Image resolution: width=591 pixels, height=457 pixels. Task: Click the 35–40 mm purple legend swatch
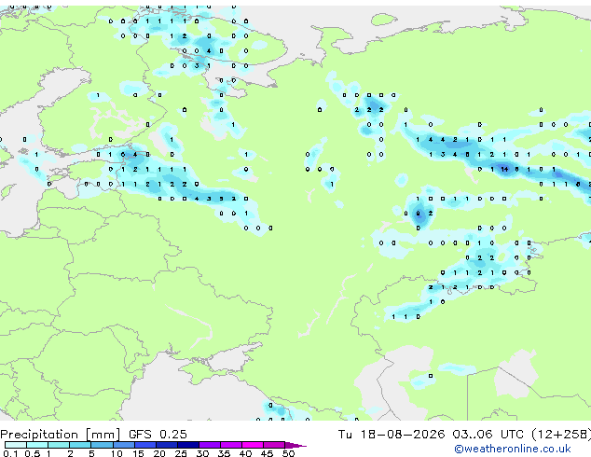(x=230, y=445)
